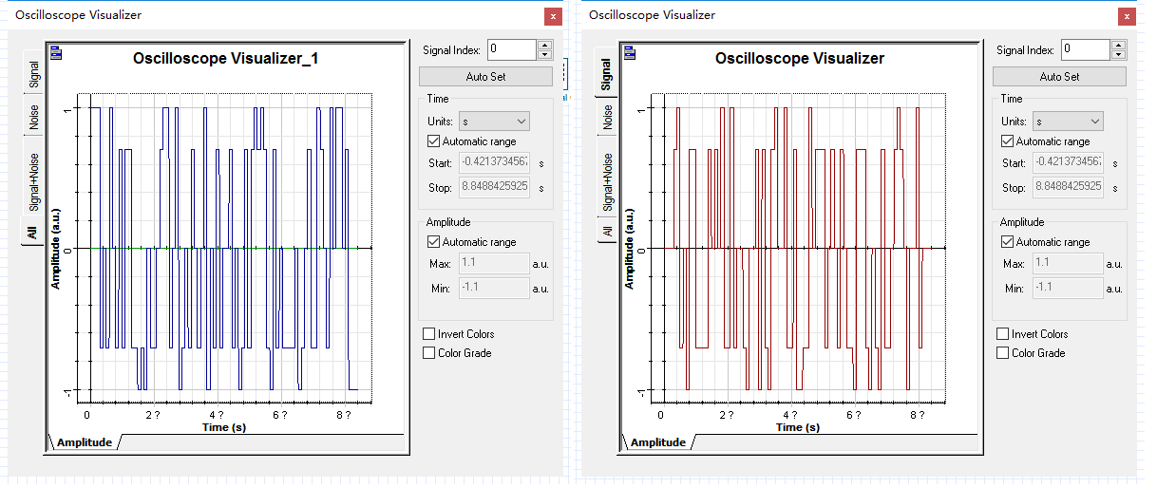Viewport: 1157px width, 488px height.
Task: Disable Time Automatic range in the left window
Action: coord(434,141)
